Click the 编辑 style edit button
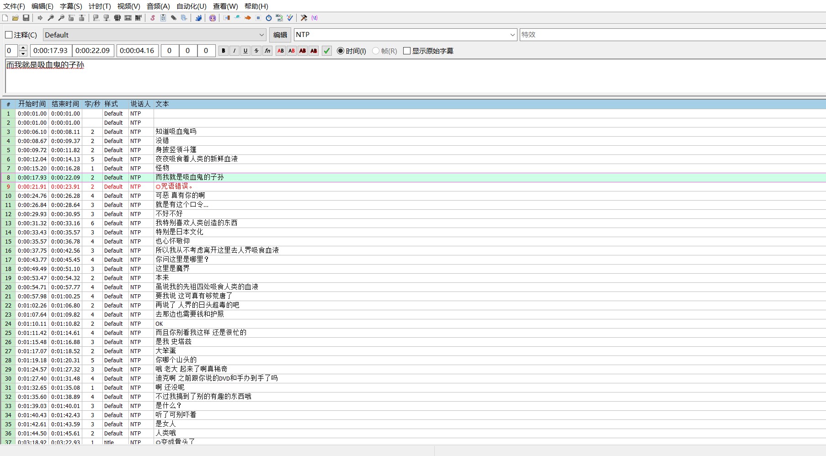826x456 pixels. click(280, 35)
